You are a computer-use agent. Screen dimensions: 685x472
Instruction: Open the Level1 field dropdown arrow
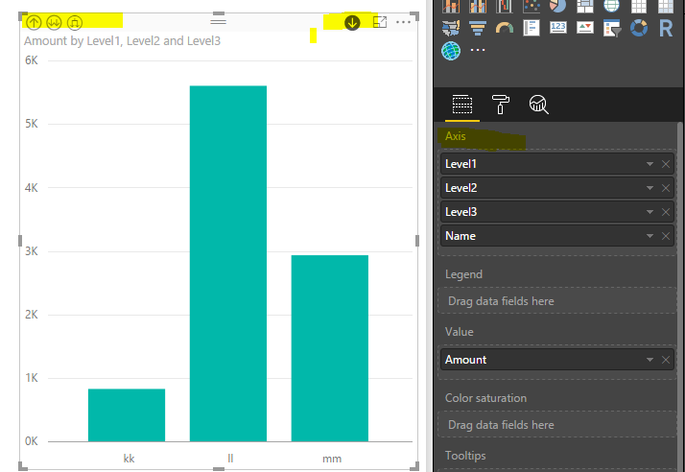click(x=650, y=164)
